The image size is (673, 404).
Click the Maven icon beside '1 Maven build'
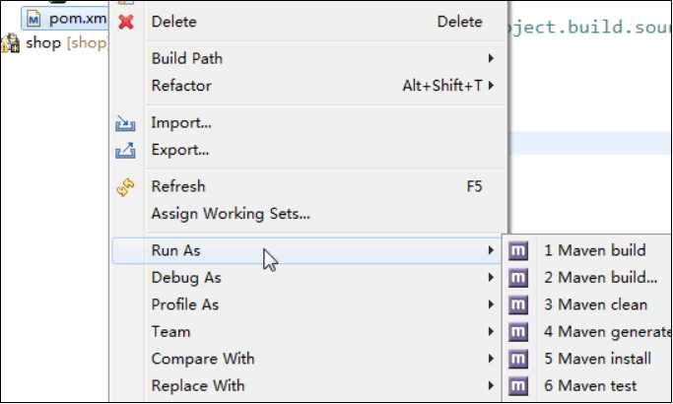[518, 250]
